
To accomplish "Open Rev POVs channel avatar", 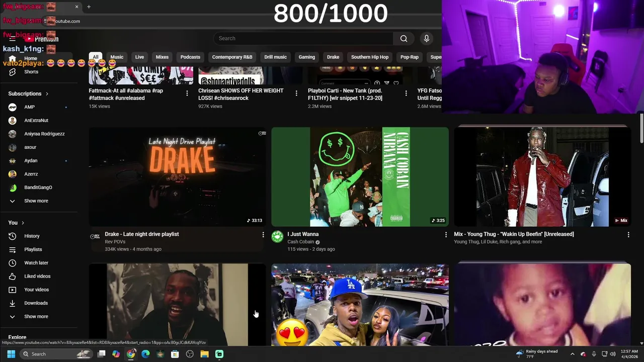I will point(95,237).
